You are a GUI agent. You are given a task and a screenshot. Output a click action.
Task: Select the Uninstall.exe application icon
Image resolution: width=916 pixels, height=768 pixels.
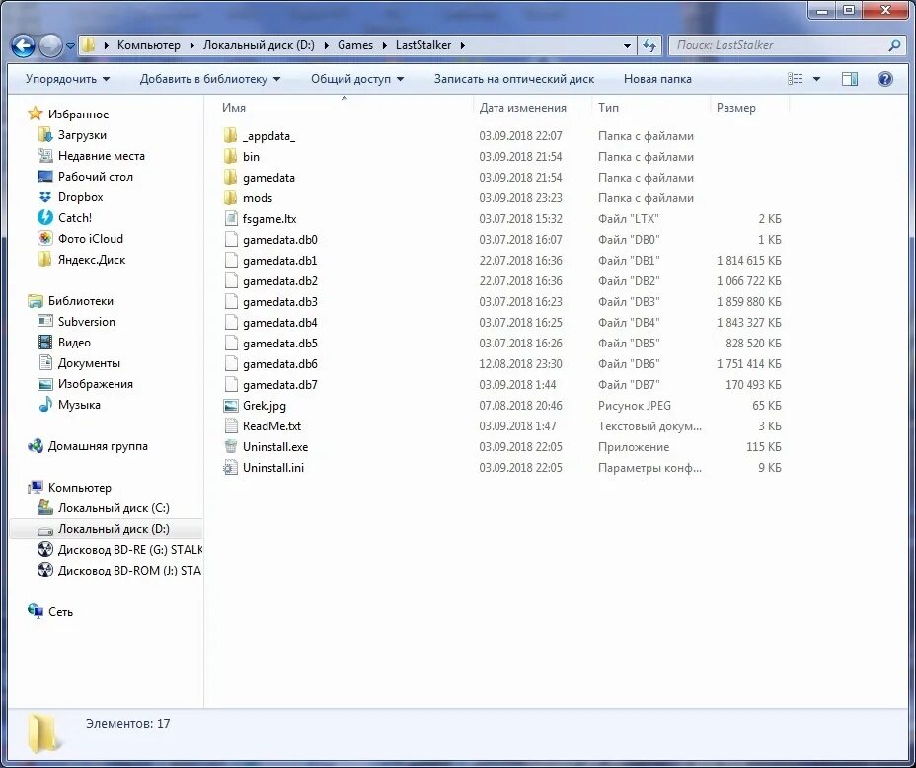pyautogui.click(x=231, y=447)
